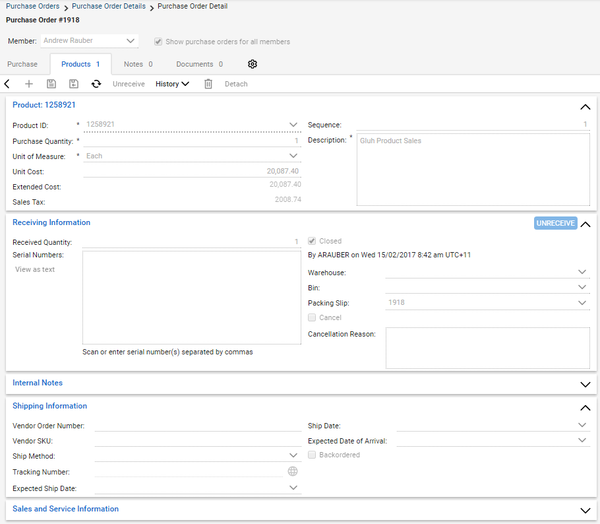
Task: Click the trash delete icon
Action: 208,84
